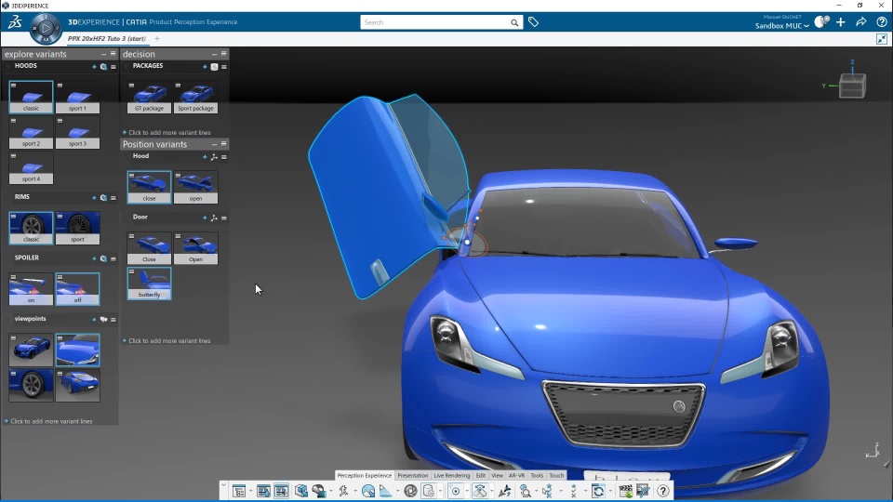Expand the Sandbox MUC dropdown
Viewport: 893px width, 502px height.
(x=782, y=26)
